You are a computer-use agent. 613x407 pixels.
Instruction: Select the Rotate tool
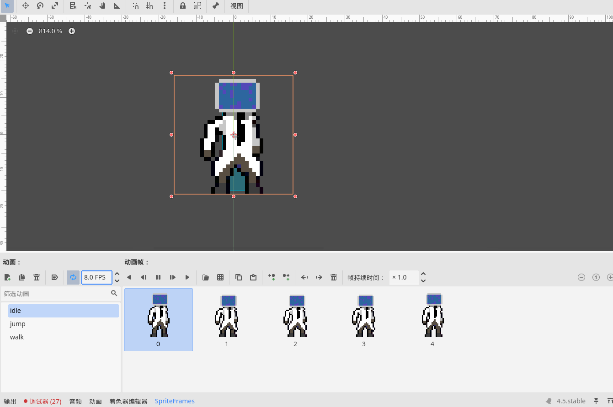click(x=40, y=6)
